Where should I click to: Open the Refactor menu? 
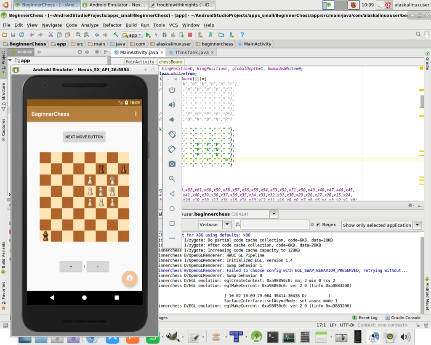click(112, 25)
